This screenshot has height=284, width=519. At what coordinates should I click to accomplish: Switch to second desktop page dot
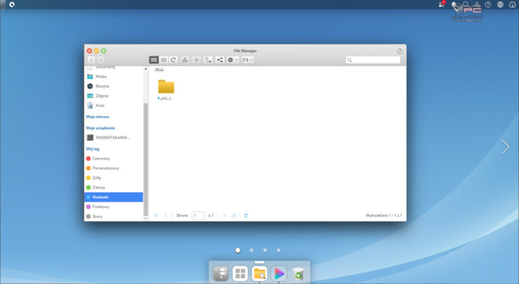(251, 250)
